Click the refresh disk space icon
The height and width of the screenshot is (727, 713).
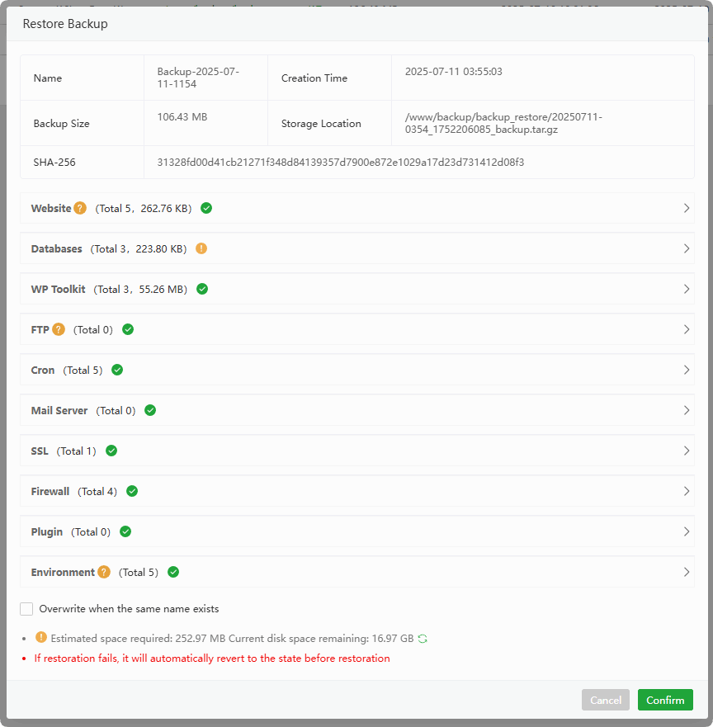[x=423, y=639]
